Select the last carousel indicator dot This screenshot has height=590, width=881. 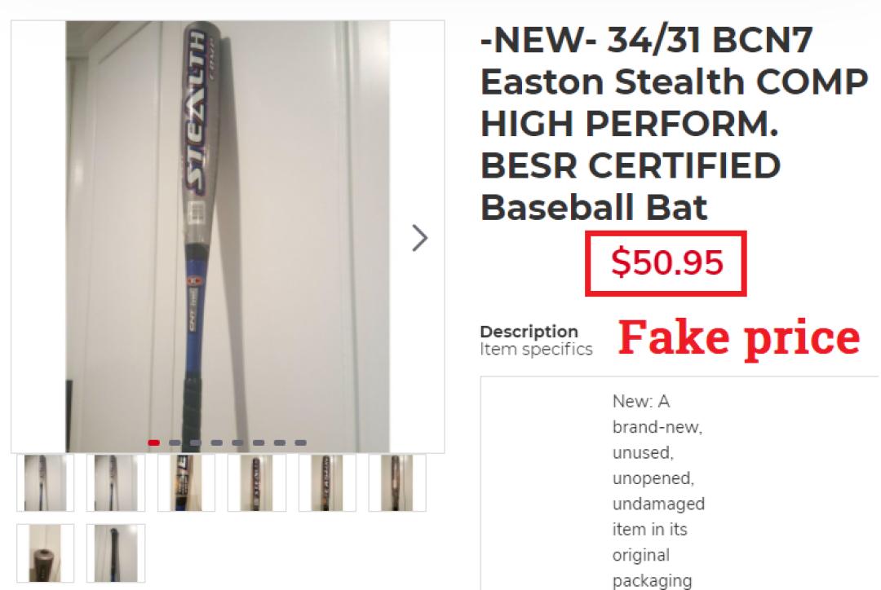pos(300,443)
